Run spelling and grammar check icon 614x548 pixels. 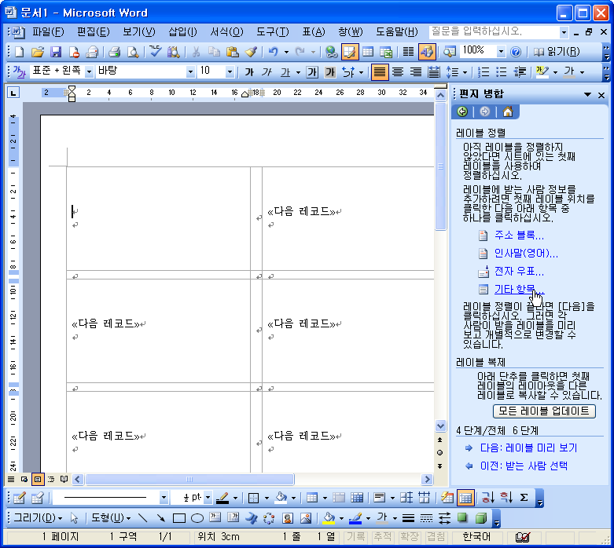click(156, 52)
